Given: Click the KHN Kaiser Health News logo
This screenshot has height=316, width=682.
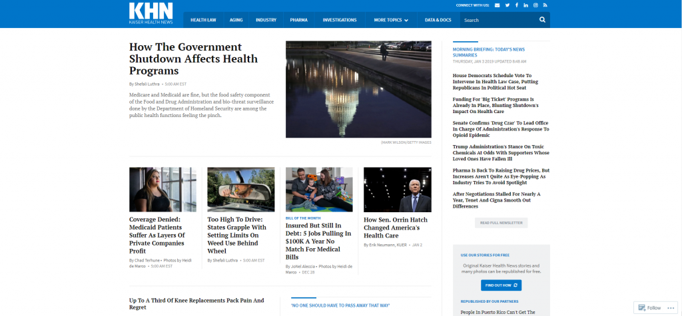Looking at the screenshot, I should [151, 13].
